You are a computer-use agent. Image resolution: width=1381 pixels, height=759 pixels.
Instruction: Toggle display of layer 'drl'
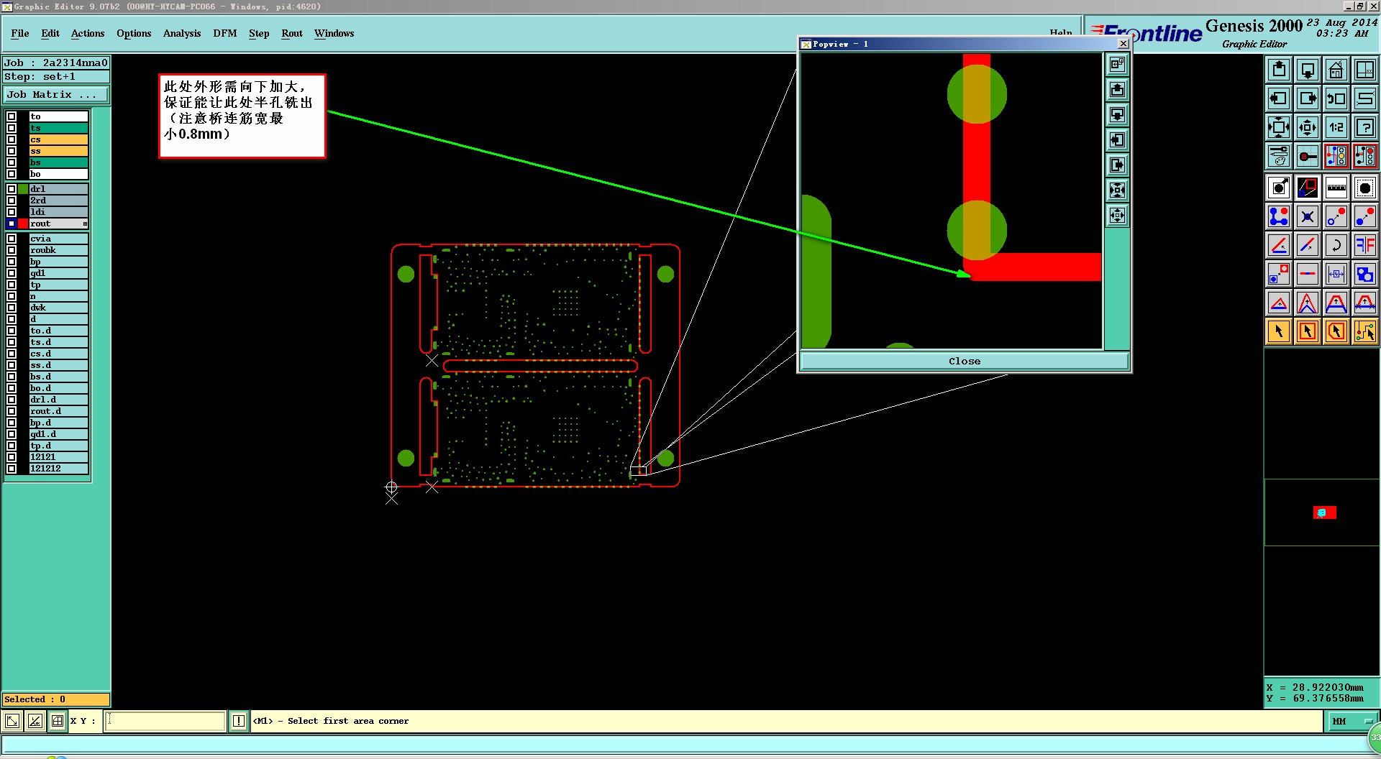[x=12, y=189]
